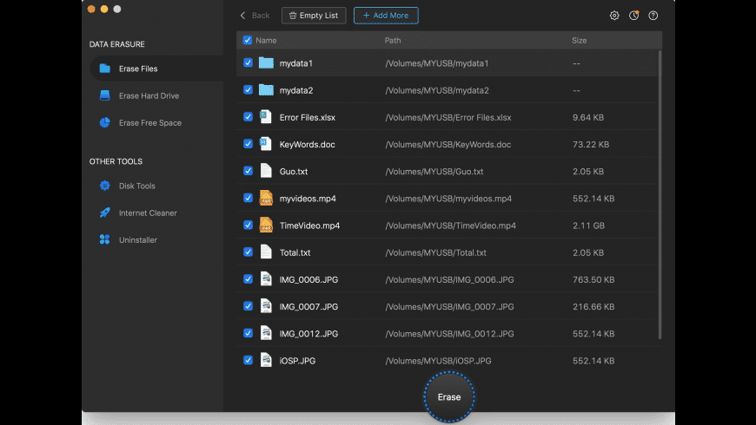Image resolution: width=756 pixels, height=425 pixels.
Task: Uncheck the mydata2 checkbox
Action: [x=248, y=89]
